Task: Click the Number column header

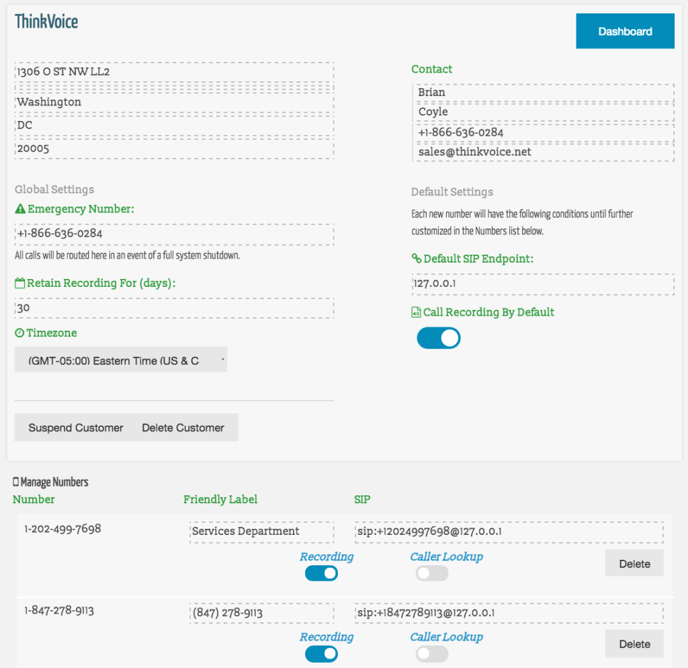Action: (x=34, y=499)
